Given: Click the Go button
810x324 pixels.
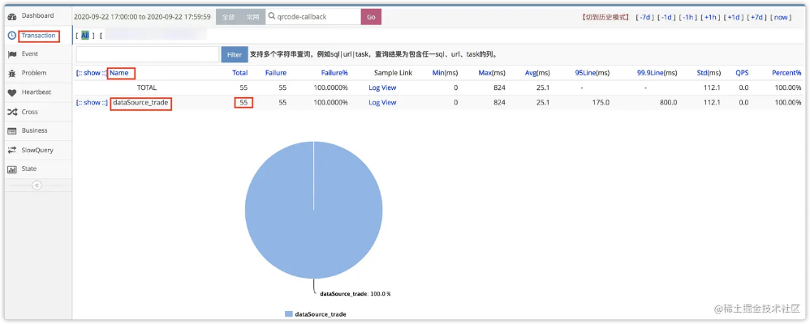Looking at the screenshot, I should 371,16.
